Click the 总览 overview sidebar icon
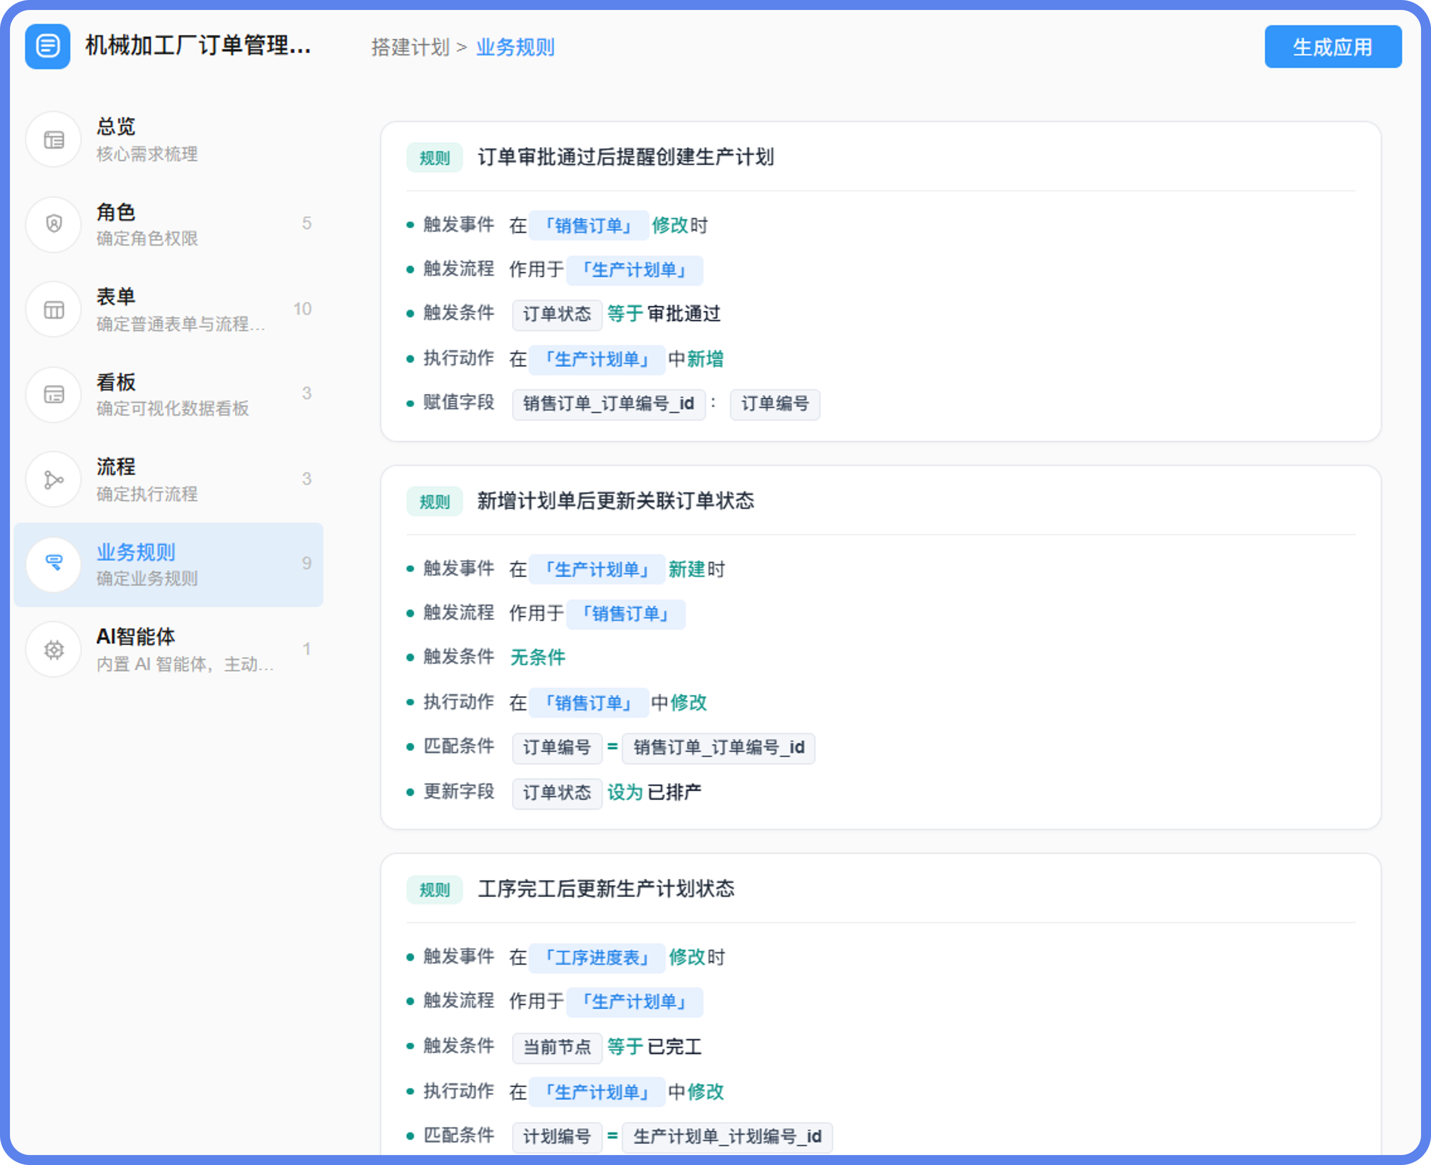Screen dimensions: 1431x1165 coord(54,139)
